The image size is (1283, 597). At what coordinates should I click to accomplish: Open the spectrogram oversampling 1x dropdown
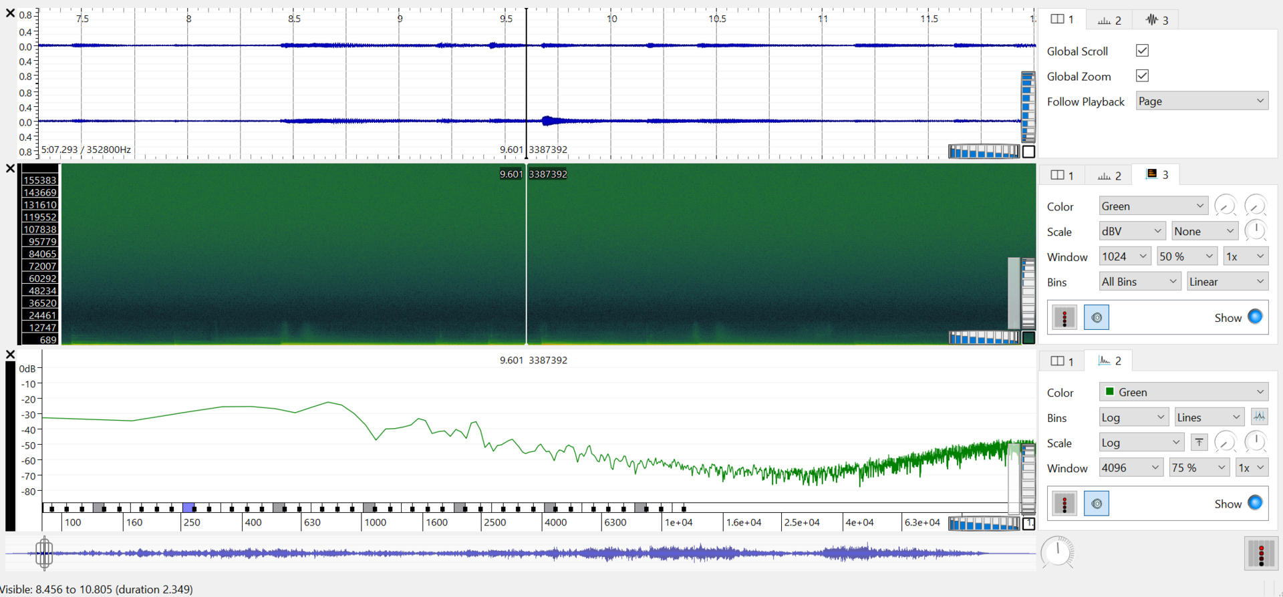click(1246, 256)
